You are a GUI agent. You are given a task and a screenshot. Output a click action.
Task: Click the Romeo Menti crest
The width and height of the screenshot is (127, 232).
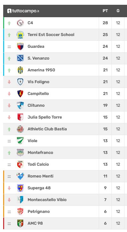20,176
